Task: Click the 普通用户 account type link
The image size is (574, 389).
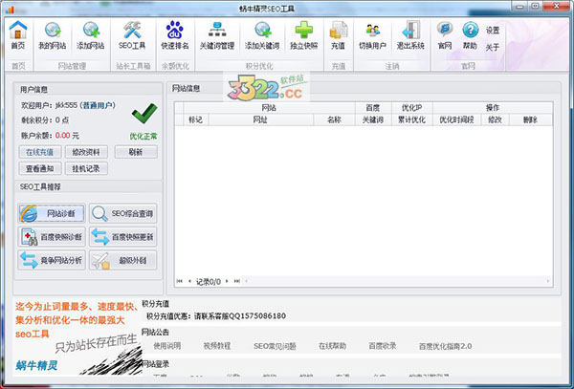Action: [98, 106]
